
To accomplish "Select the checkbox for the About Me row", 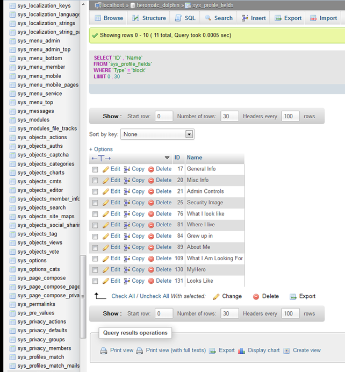I will 95,248.
